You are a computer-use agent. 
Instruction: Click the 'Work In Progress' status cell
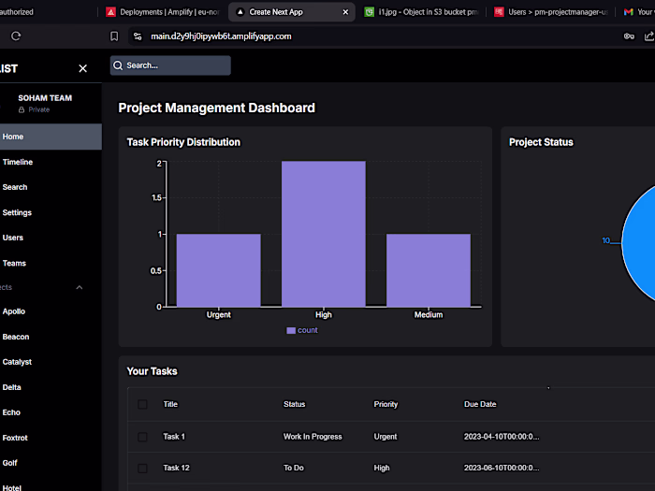[x=313, y=437]
